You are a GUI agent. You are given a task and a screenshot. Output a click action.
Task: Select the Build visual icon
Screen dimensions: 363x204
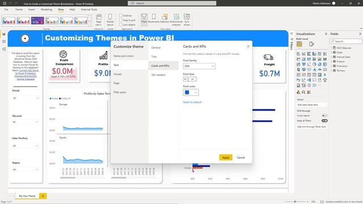(x=299, y=44)
